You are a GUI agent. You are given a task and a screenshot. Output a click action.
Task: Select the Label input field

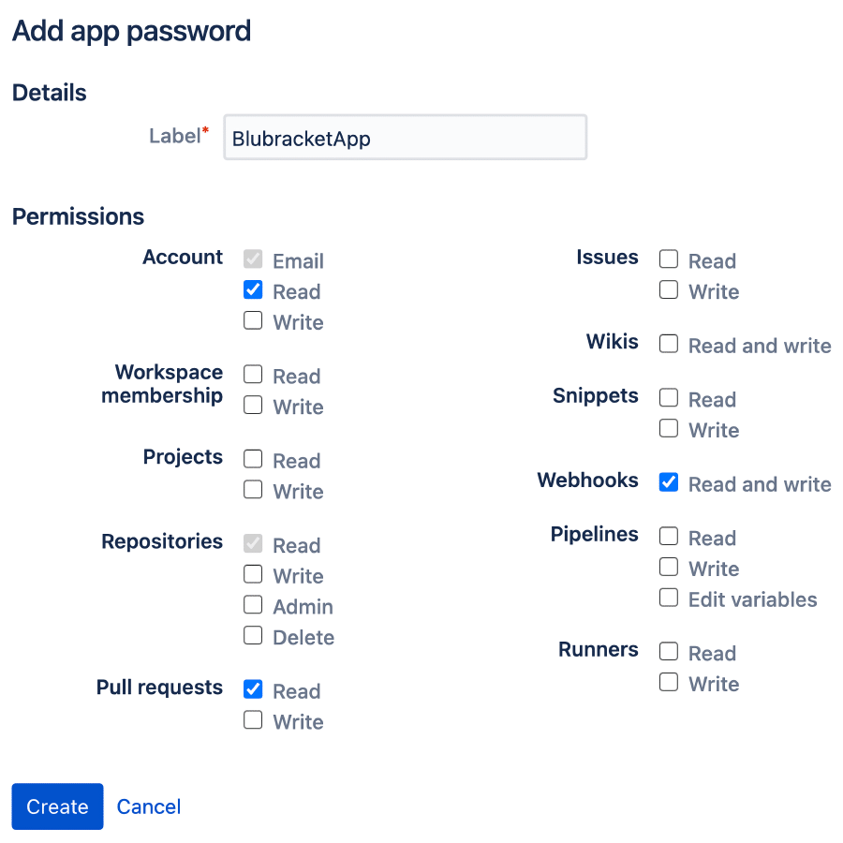pyautogui.click(x=405, y=137)
